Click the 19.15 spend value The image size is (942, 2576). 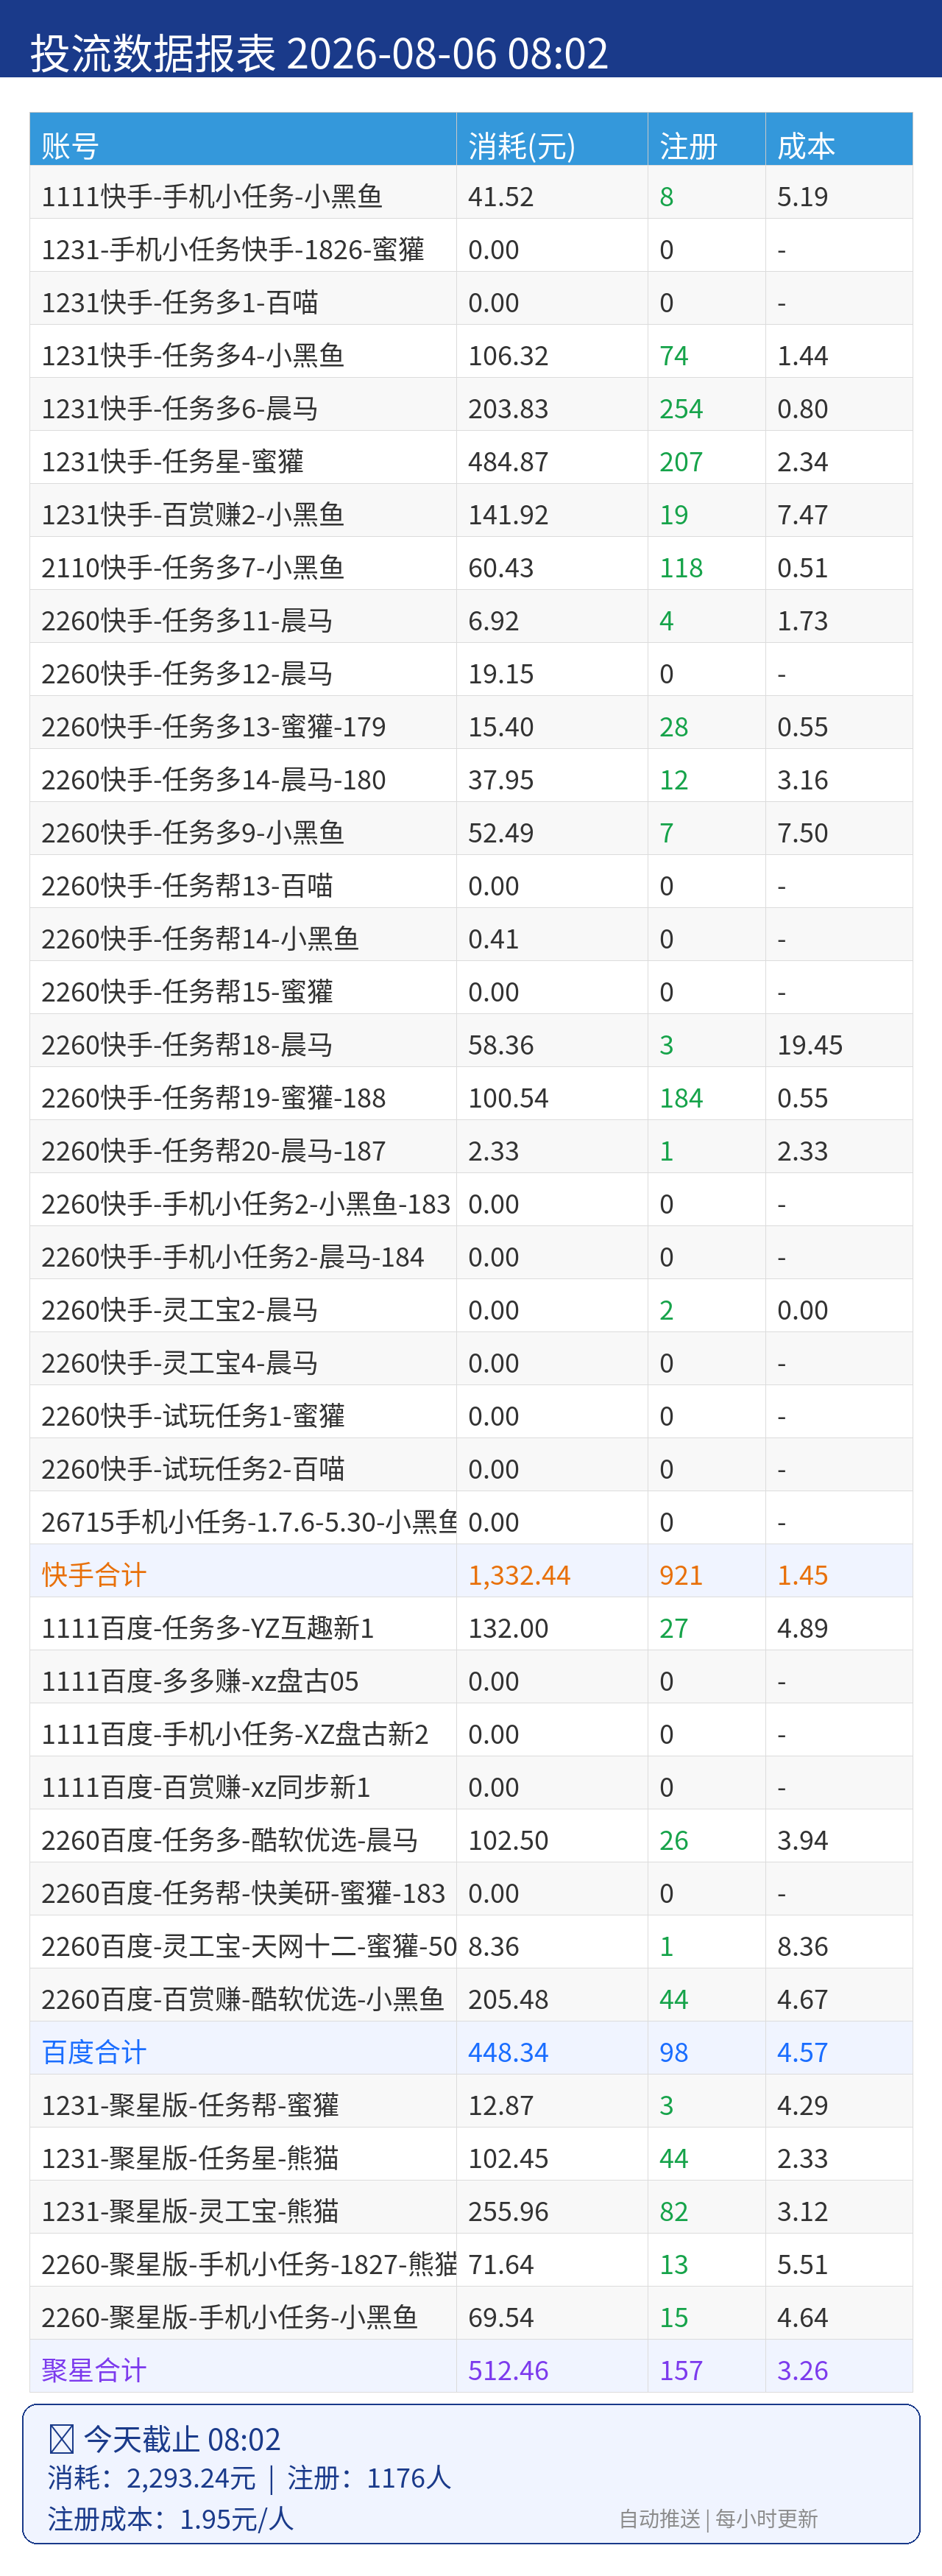click(500, 674)
